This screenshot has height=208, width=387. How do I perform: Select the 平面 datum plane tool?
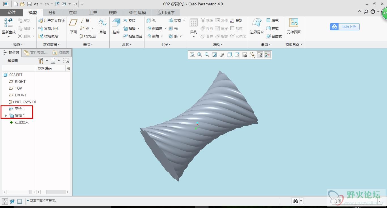[73, 26]
